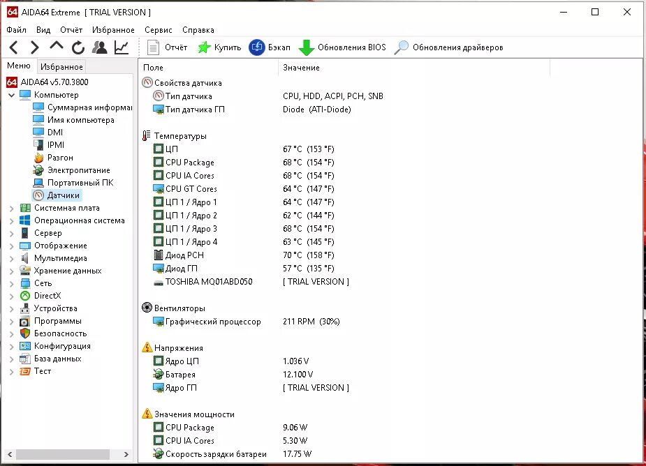Select the Диод PCH row
646x466 pixels.
coord(243,255)
